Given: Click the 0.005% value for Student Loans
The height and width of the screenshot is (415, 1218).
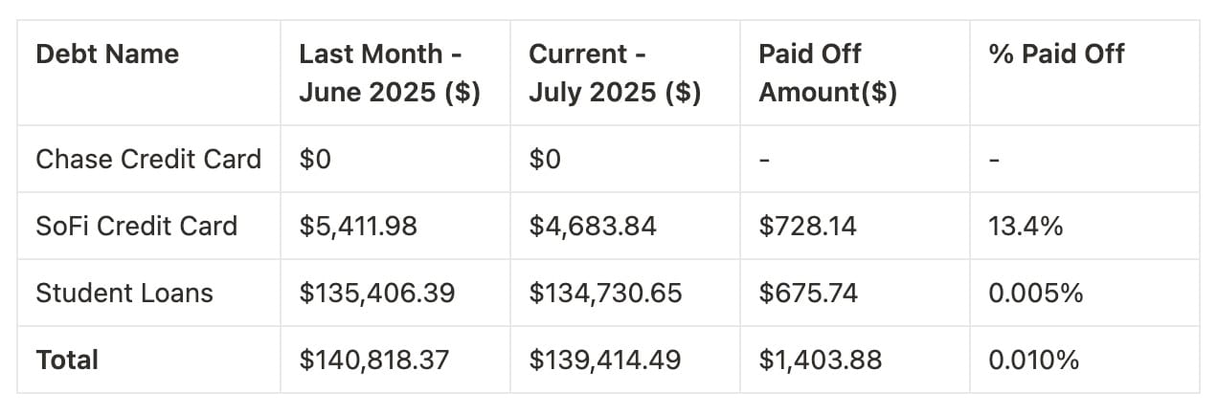Looking at the screenshot, I should click(1035, 293).
